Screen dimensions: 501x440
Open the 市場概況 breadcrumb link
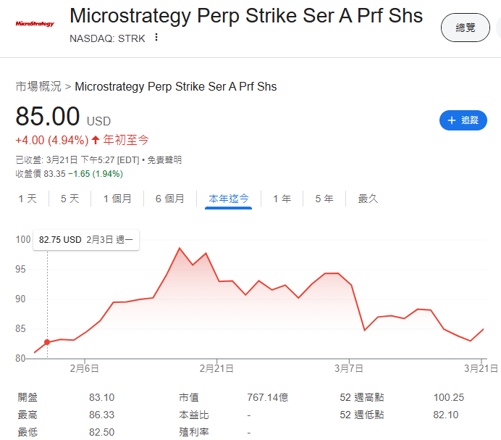[38, 86]
